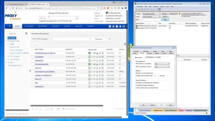Screen dimensions: 215x121
Task: Click the lock icon in Master status bar
Action: pyautogui.click(x=207, y=113)
